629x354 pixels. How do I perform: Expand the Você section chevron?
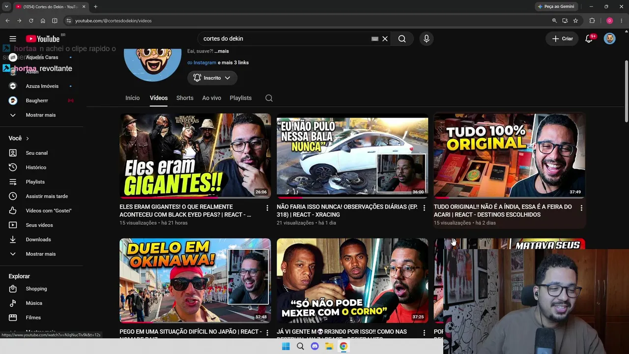28,139
